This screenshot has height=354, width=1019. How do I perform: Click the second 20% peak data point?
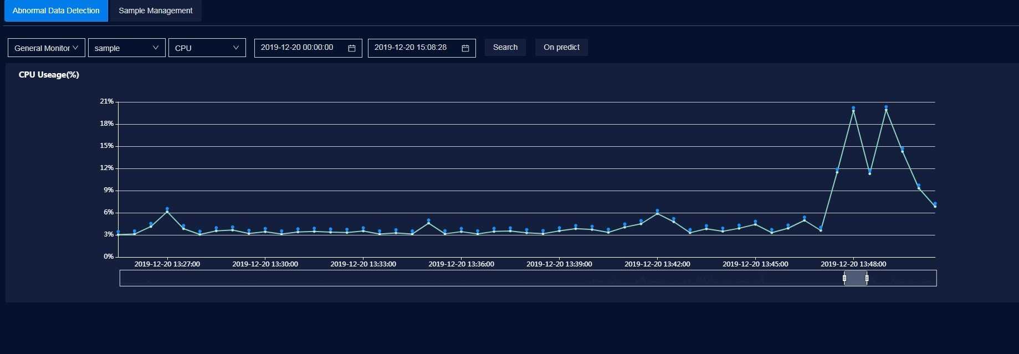[886, 109]
